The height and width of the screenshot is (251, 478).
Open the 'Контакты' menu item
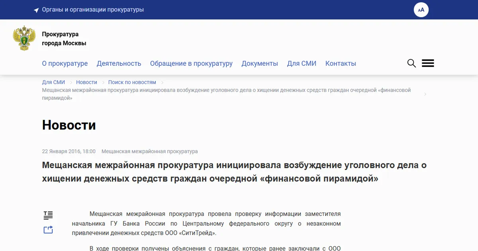pyautogui.click(x=341, y=63)
